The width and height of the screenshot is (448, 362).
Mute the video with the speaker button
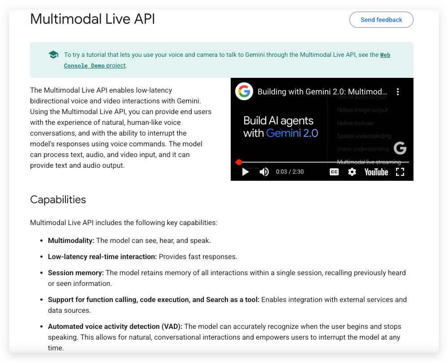click(264, 172)
